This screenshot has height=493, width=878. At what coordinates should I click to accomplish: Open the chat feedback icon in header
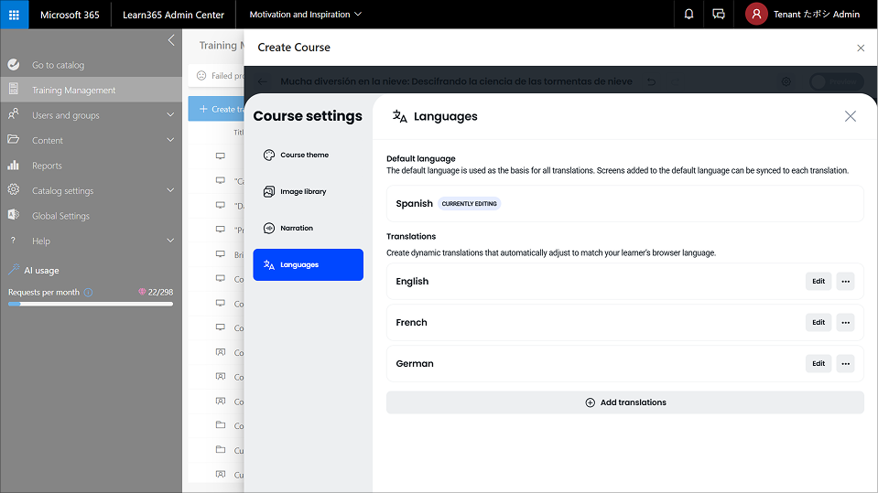(719, 15)
